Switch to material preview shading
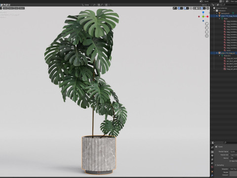 click(x=199, y=8)
